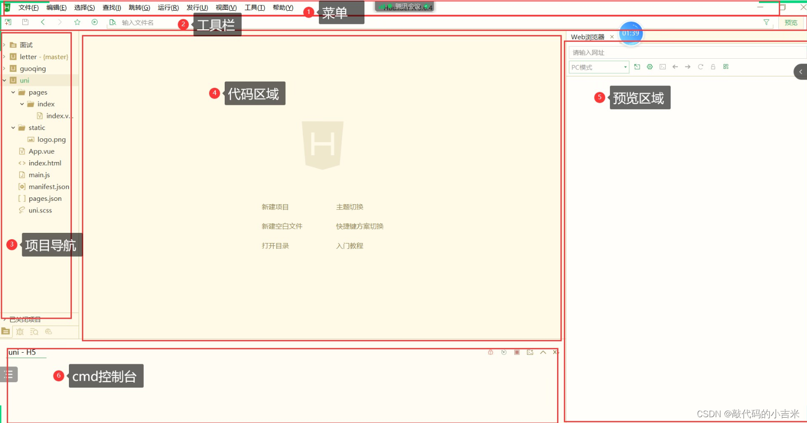Click the open-in-external-browser icon in Web浏览器
The image size is (807, 423).
pos(637,67)
